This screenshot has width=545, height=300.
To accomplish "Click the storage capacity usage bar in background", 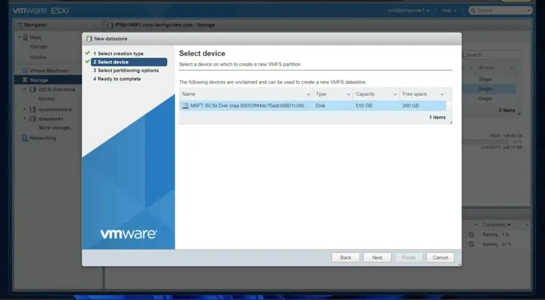I will [x=492, y=141].
